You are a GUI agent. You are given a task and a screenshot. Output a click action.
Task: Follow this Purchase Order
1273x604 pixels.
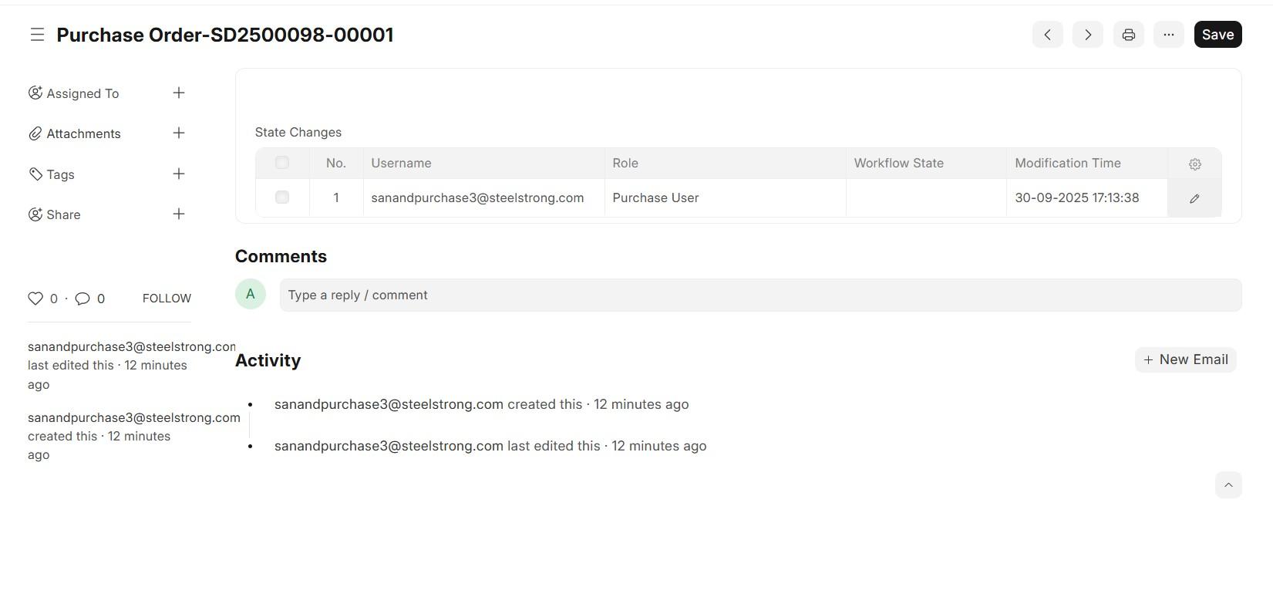pyautogui.click(x=167, y=299)
